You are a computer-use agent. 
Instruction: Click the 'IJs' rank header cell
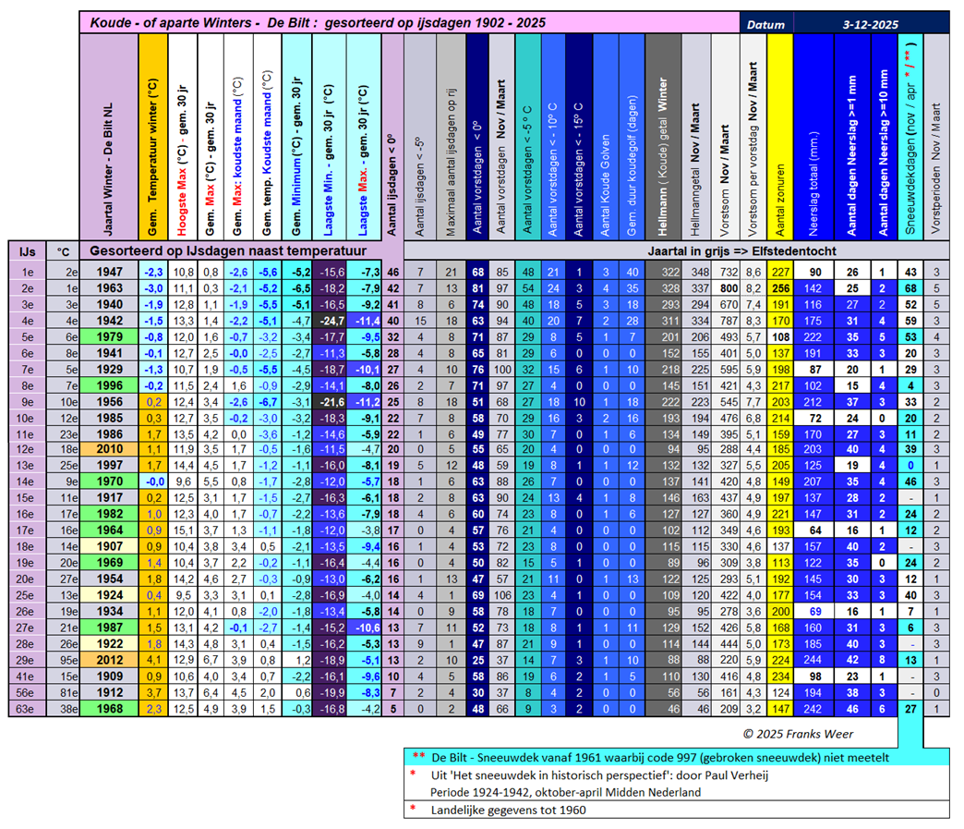(27, 250)
